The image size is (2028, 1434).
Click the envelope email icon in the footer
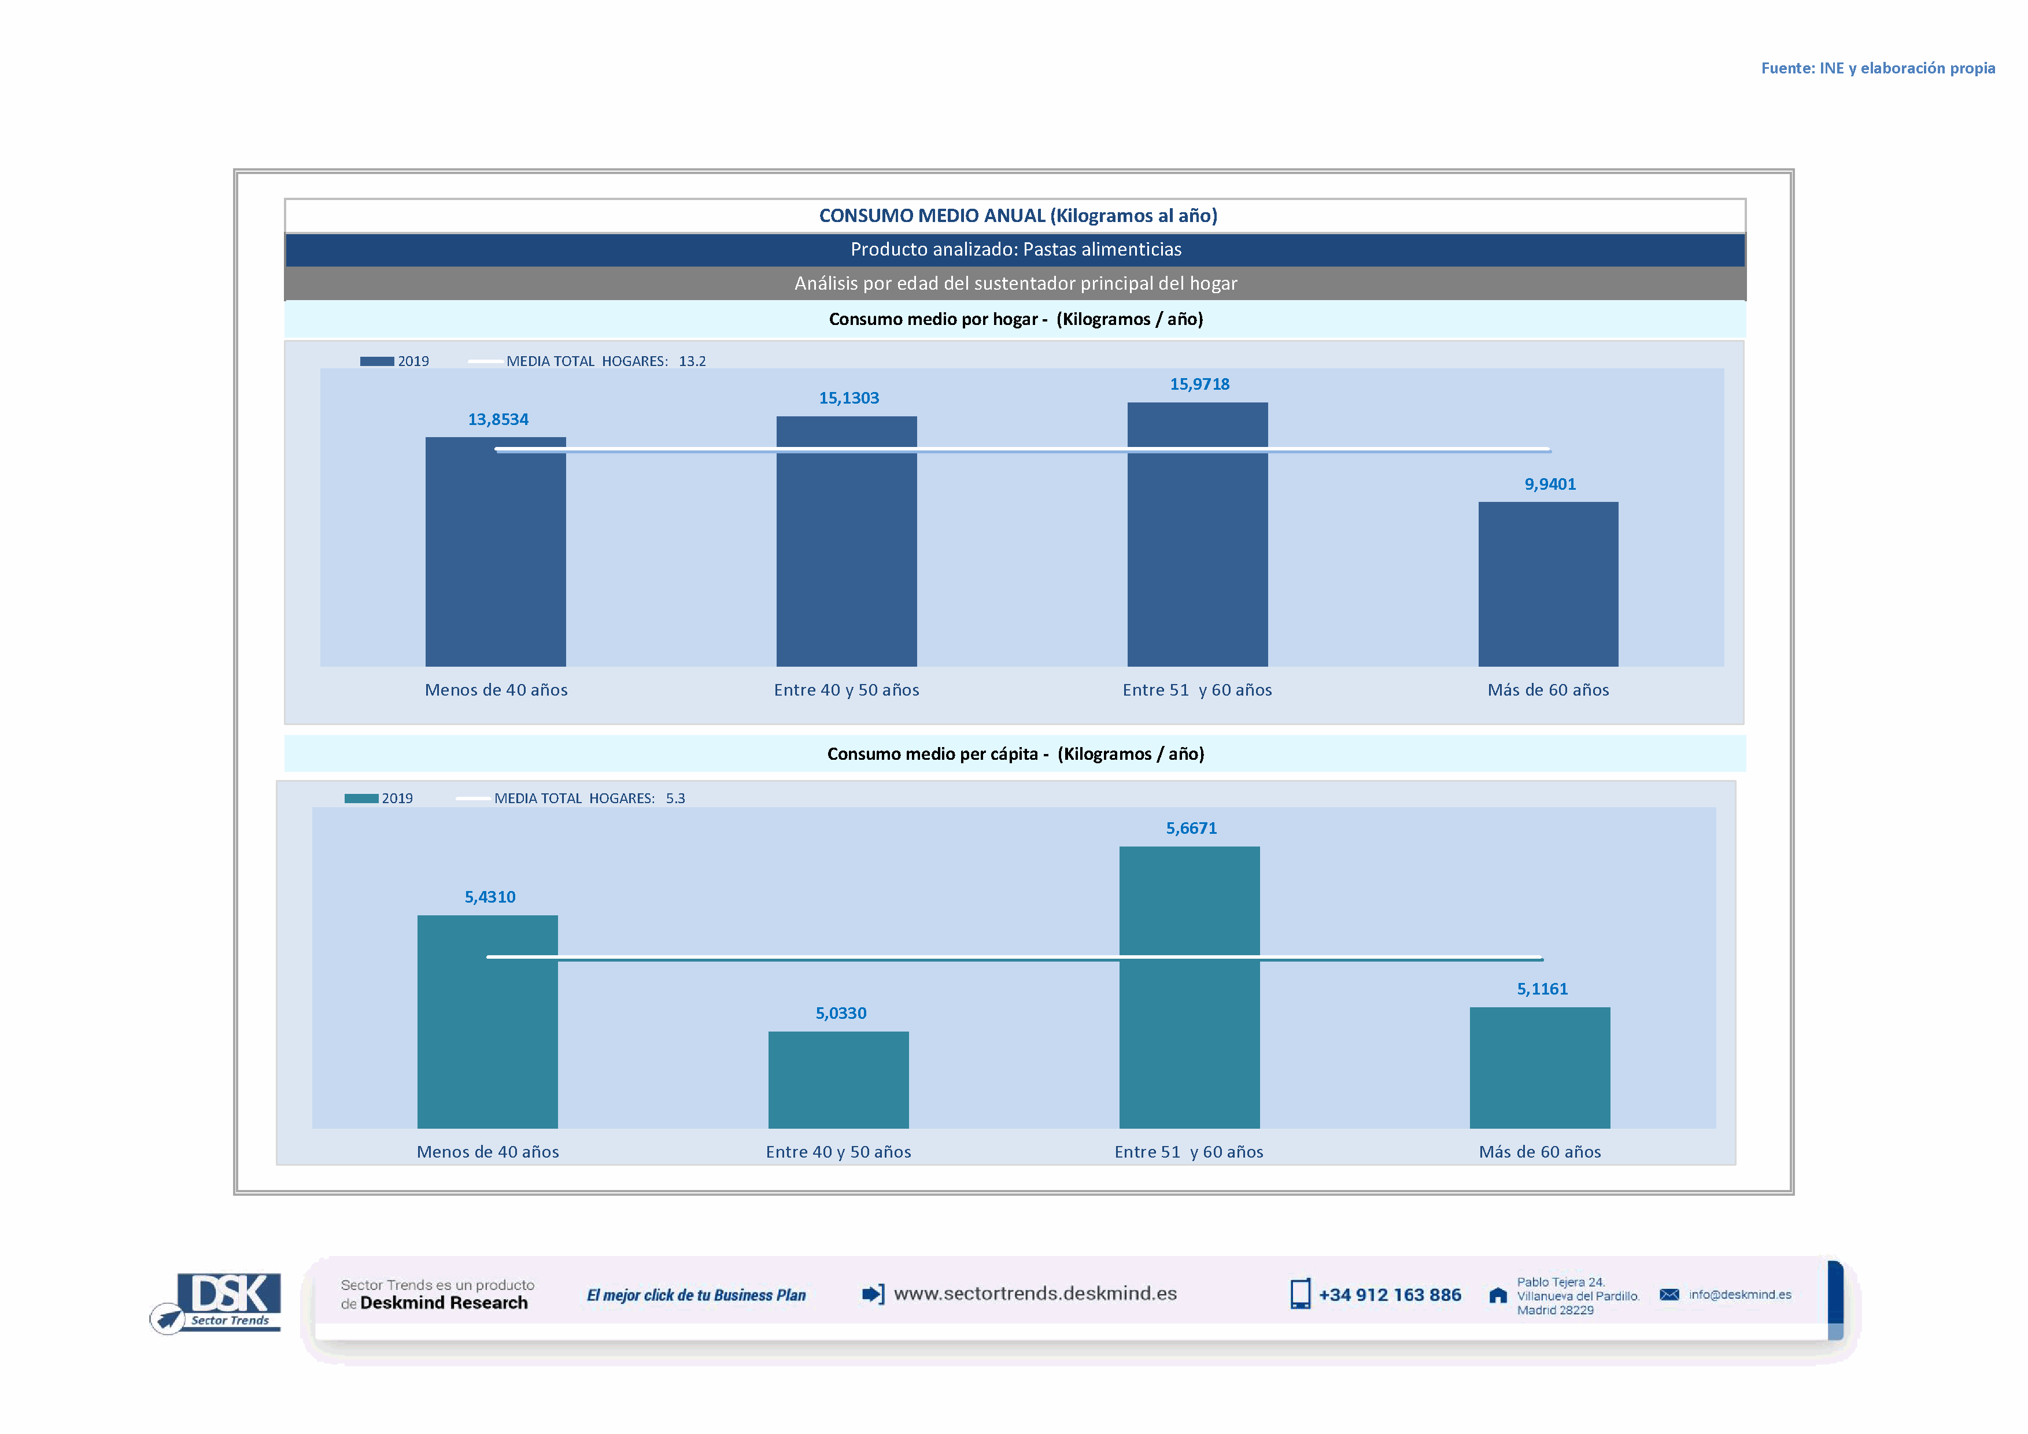(1668, 1295)
